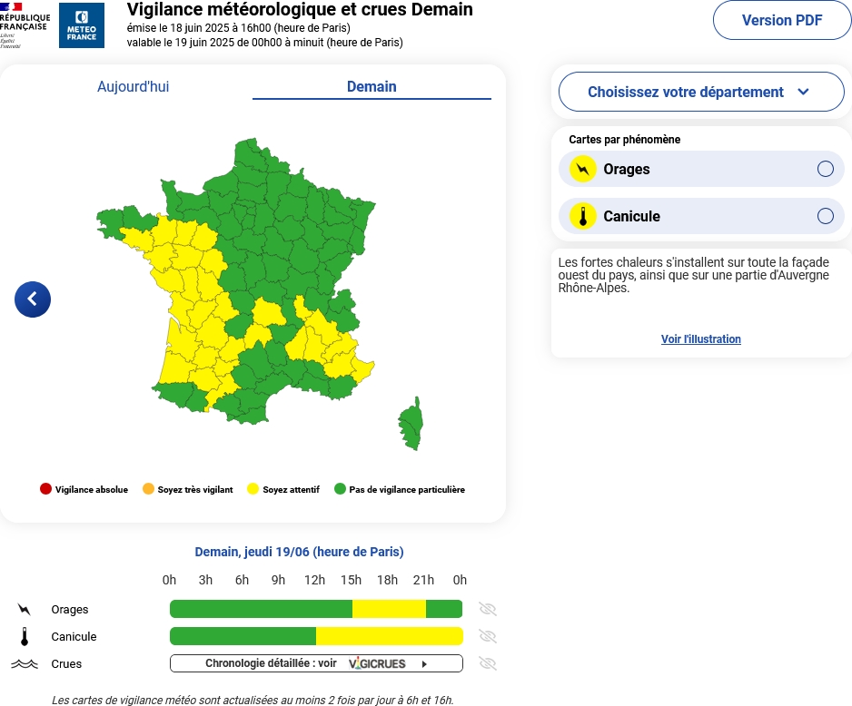Click the yellow Orages lightning icon
The height and width of the screenshot is (706, 852).
pyautogui.click(x=583, y=169)
